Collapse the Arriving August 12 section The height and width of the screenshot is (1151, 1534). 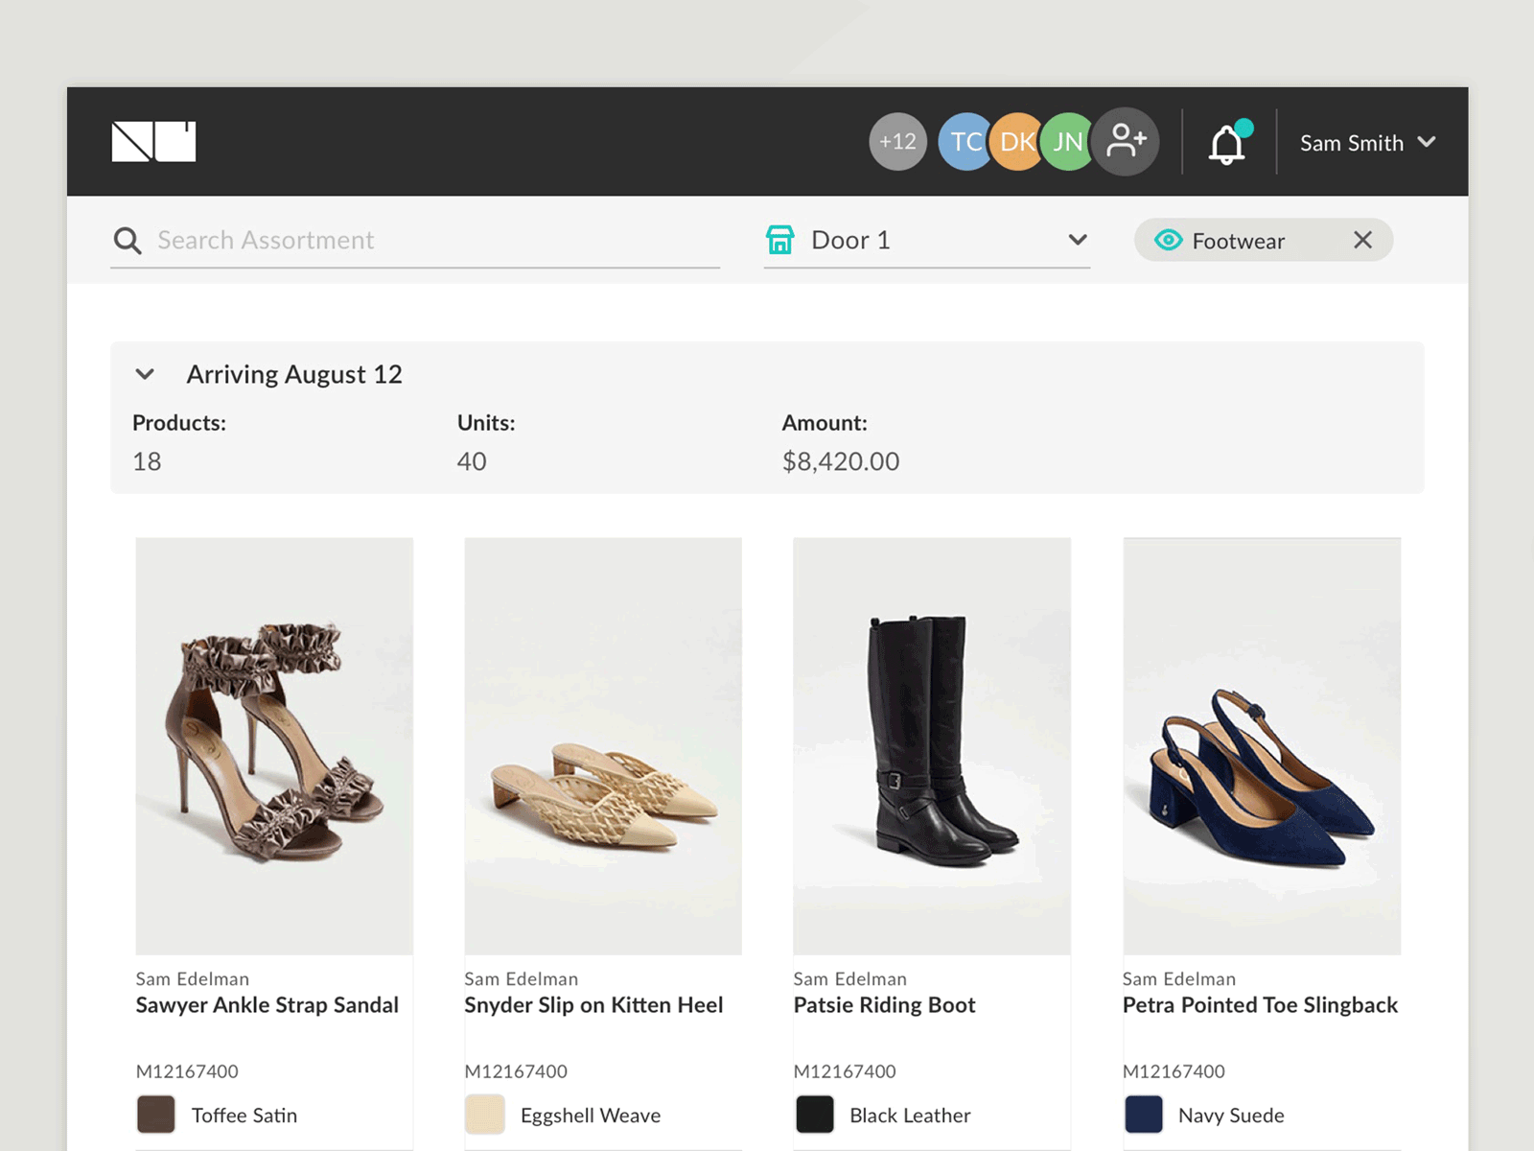145,374
